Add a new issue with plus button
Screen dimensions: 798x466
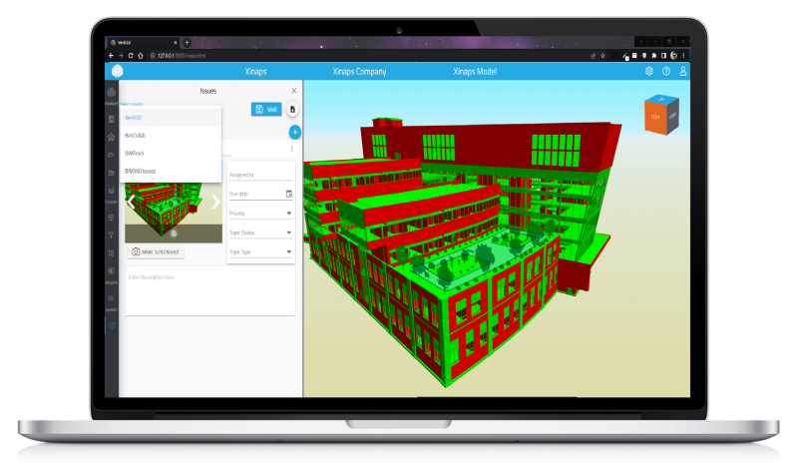click(x=294, y=133)
